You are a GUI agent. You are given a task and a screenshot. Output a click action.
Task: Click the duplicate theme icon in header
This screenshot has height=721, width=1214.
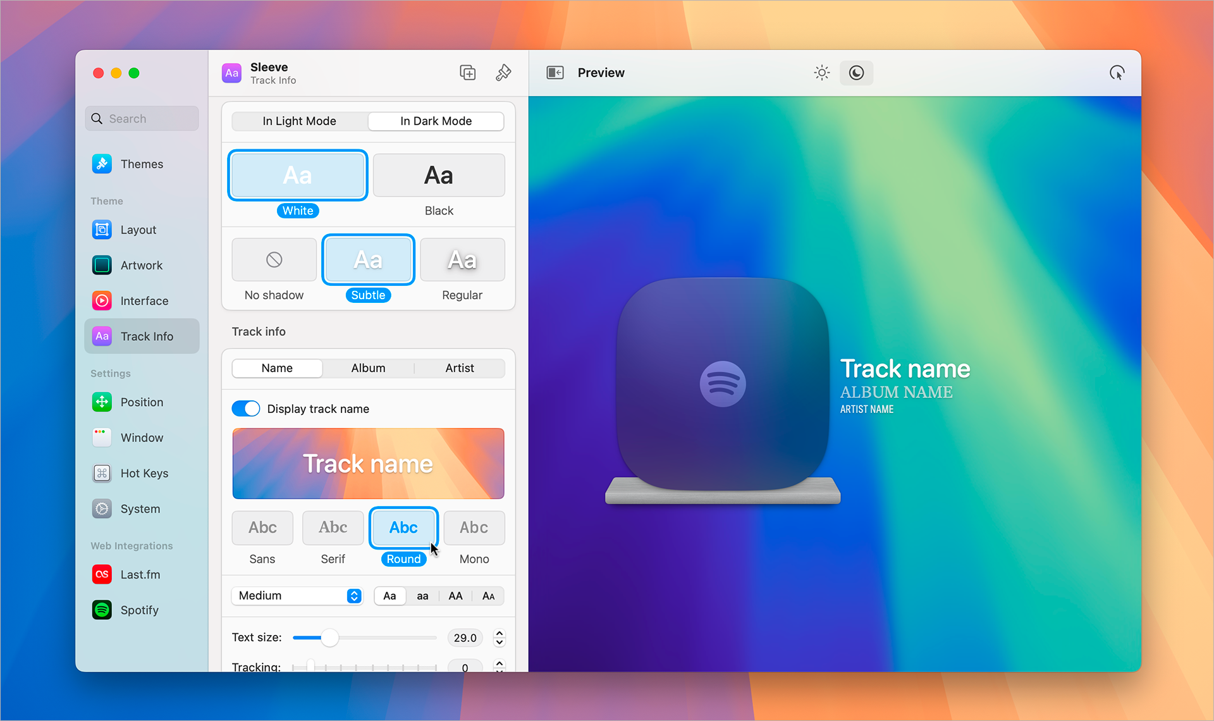[468, 73]
